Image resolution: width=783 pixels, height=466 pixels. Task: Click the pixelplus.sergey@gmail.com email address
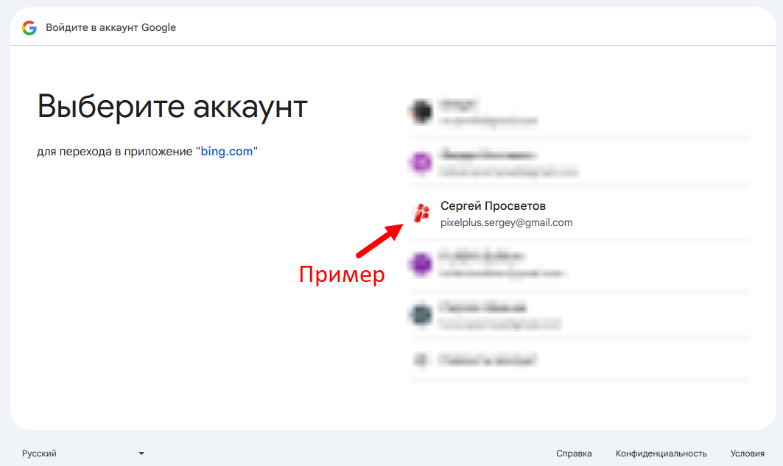coord(506,222)
